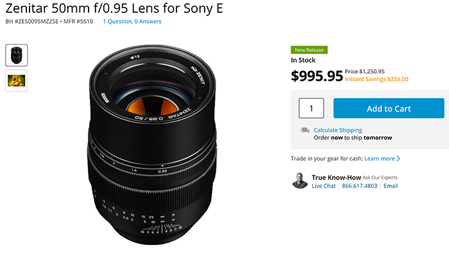449x253 pixels.
Task: Open the sample photo thumbnail
Action: pos(16,81)
